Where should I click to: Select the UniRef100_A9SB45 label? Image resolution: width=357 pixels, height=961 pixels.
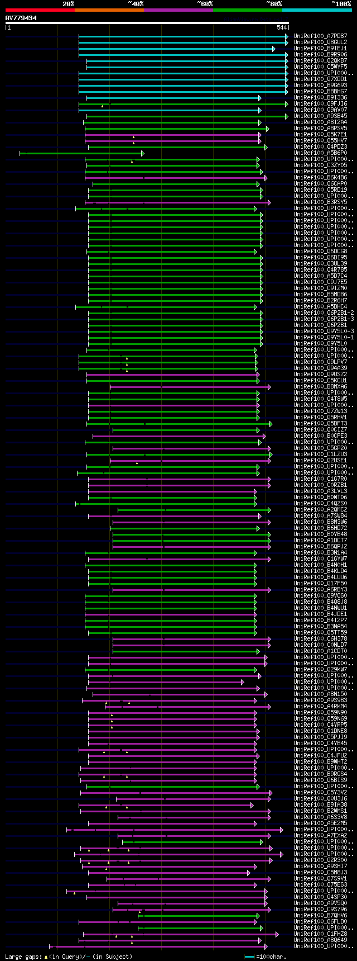(320, 116)
